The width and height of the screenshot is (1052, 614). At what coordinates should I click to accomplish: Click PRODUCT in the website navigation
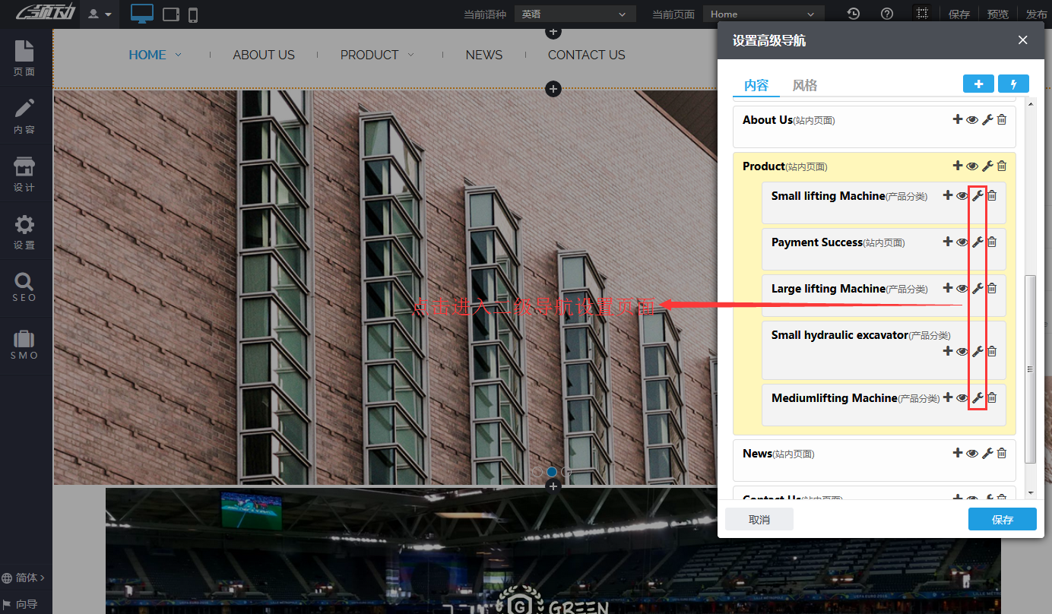pyautogui.click(x=369, y=55)
